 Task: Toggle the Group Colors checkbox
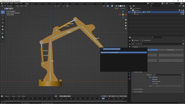pos(153,81)
